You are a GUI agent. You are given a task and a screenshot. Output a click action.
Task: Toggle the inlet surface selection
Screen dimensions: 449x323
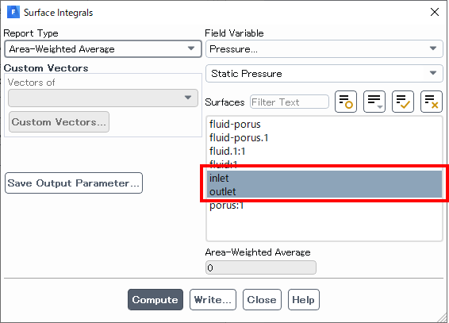pos(324,178)
